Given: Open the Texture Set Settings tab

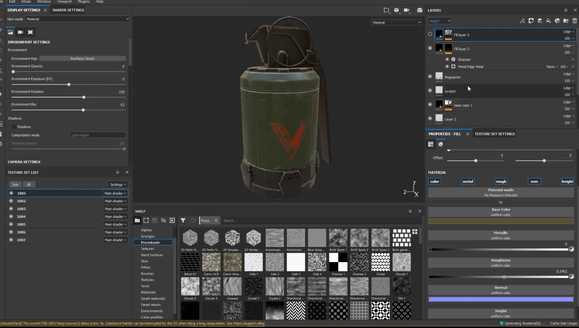Looking at the screenshot, I should click(494, 134).
